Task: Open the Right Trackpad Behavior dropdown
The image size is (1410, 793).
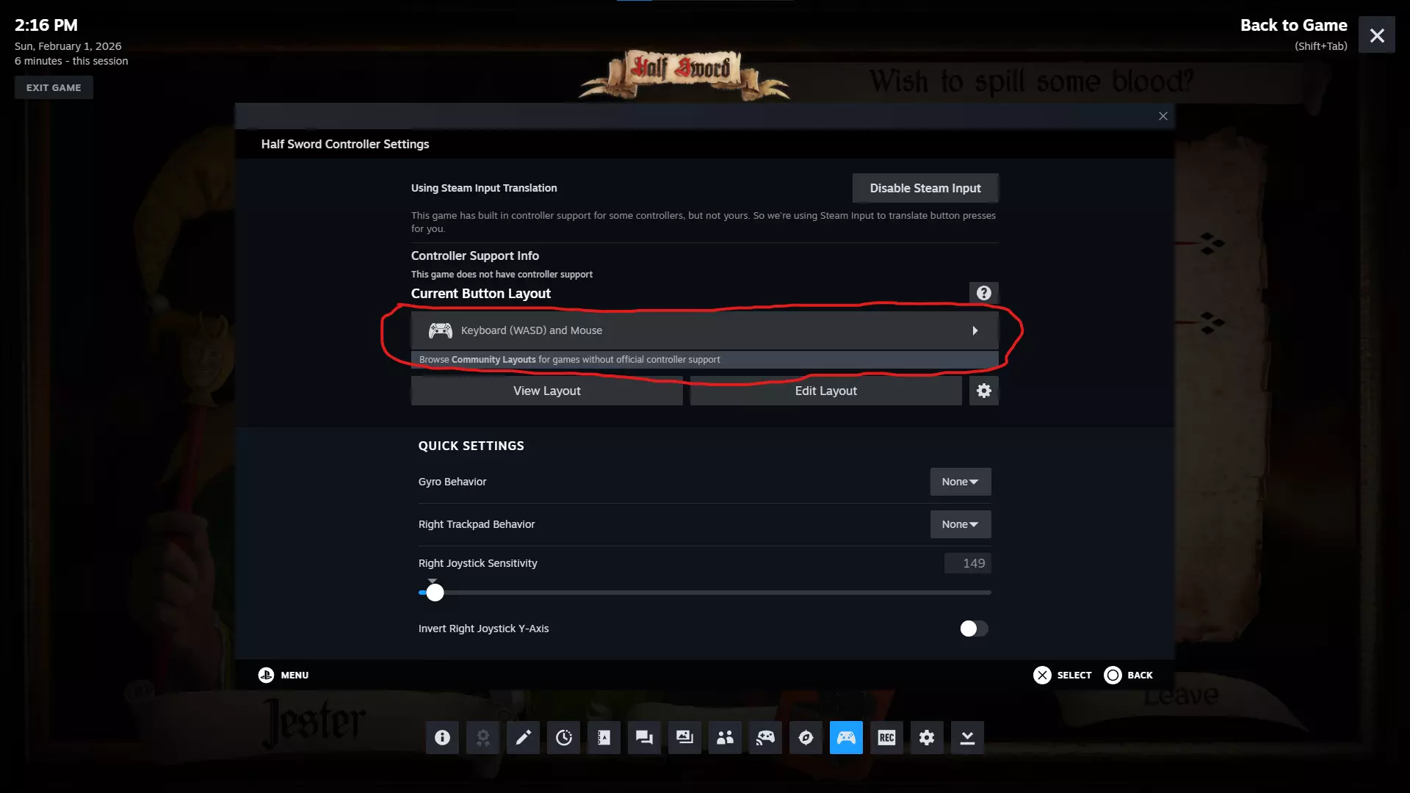Action: point(960,524)
